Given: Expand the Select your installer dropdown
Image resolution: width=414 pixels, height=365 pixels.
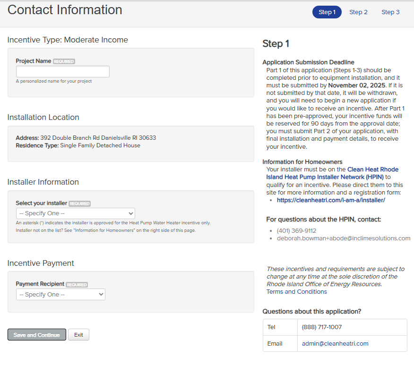Looking at the screenshot, I should coord(76,213).
